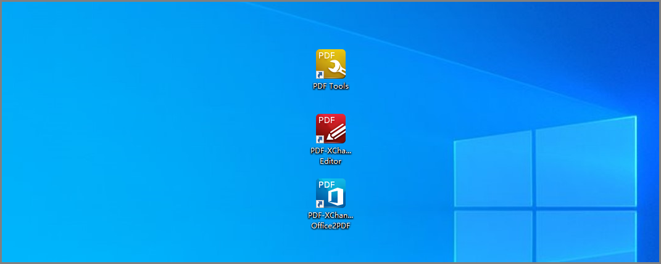
Task: Select the red PDF-XChange Editor shortcut icon
Action: (x=331, y=129)
